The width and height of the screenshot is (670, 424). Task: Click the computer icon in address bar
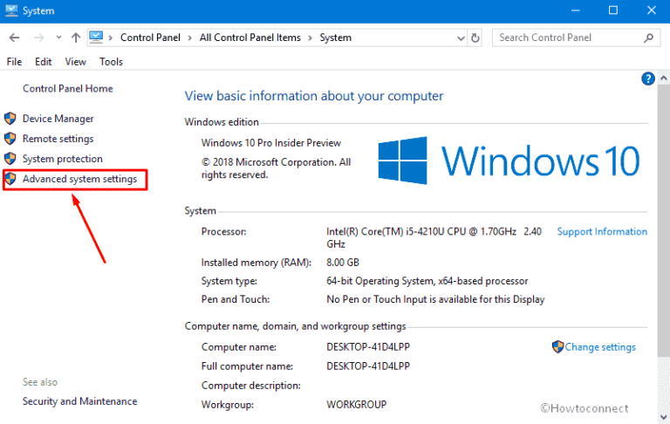(x=96, y=38)
